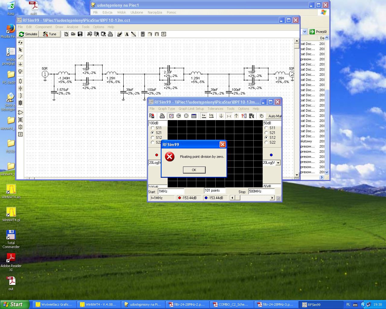Switch graph to Smith chart display
The image size is (386, 309).
coord(179,116)
